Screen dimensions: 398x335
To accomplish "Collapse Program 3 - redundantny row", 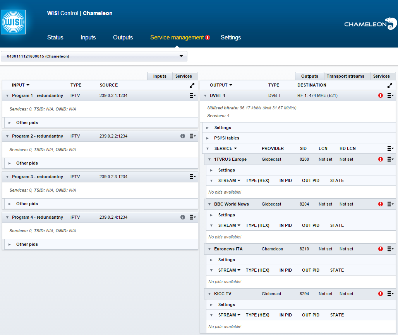I will click(7, 177).
